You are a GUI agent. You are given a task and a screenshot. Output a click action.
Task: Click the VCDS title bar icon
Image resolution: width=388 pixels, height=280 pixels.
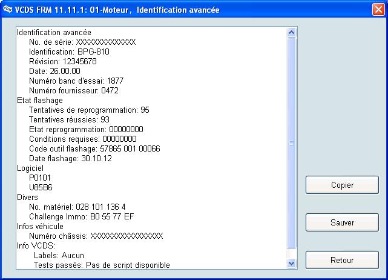(8, 10)
